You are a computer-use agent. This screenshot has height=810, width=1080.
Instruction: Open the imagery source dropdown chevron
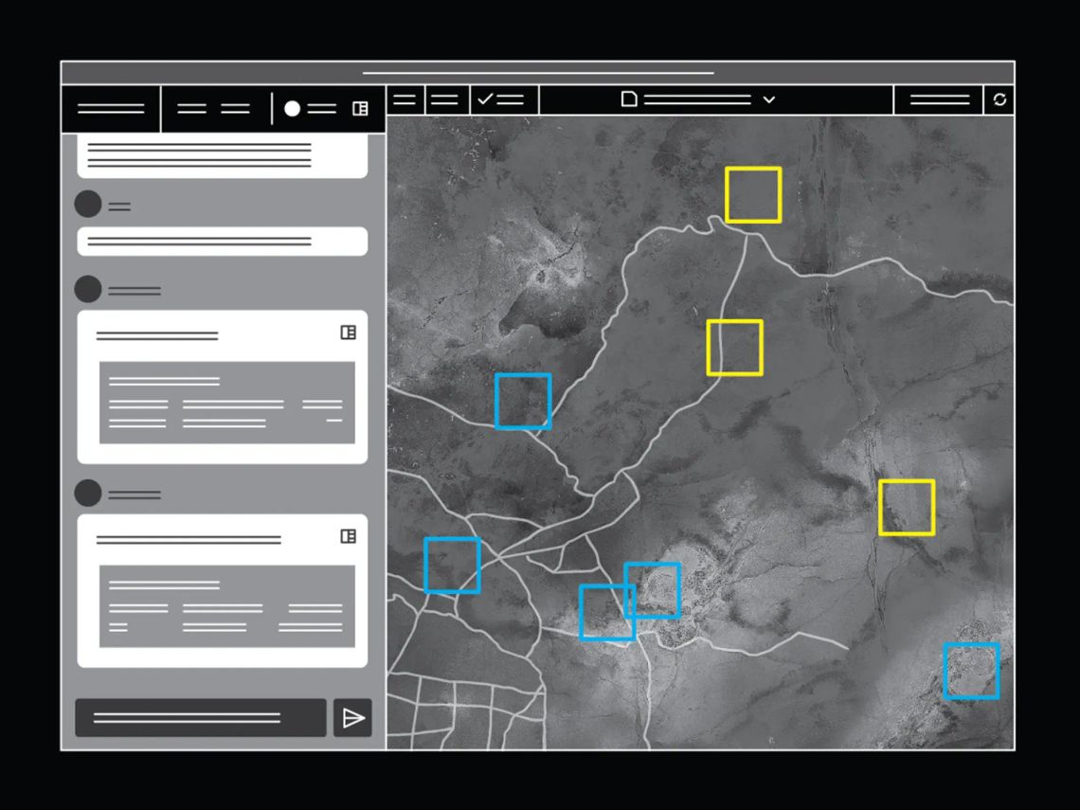pos(769,100)
